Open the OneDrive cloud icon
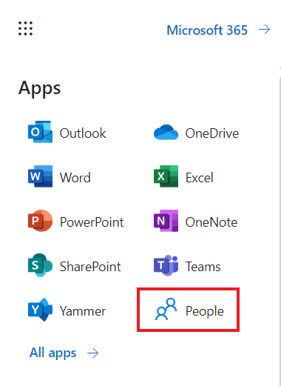The image size is (281, 386). point(166,133)
